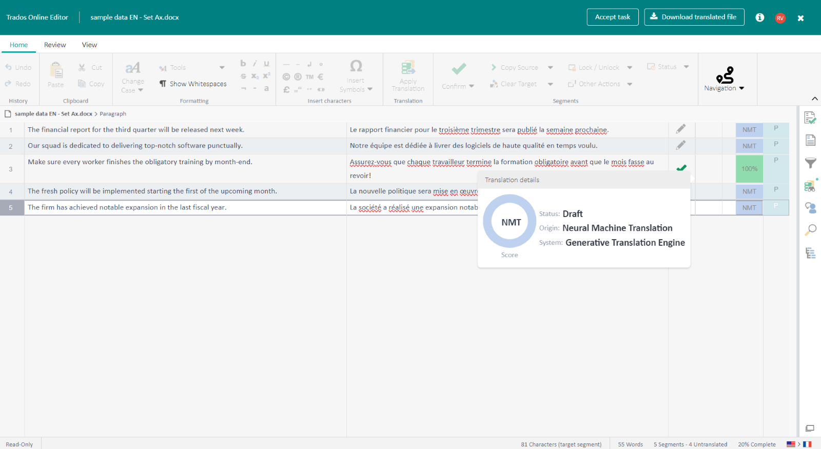
Task: Click the Lock / Unlock button
Action: 594,67
